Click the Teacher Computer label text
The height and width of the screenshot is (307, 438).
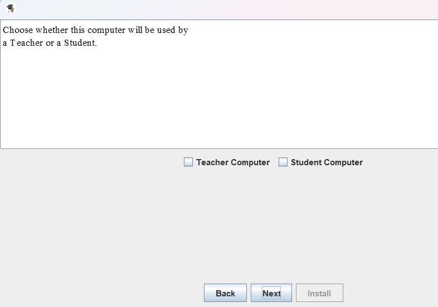[x=233, y=162]
